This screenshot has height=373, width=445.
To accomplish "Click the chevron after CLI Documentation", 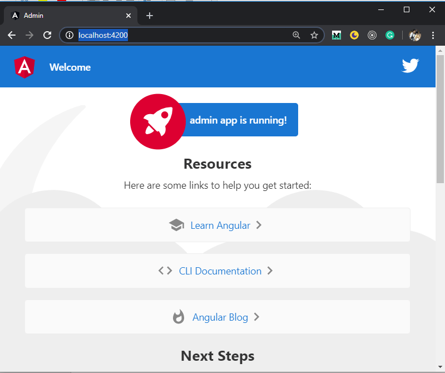I will [270, 271].
